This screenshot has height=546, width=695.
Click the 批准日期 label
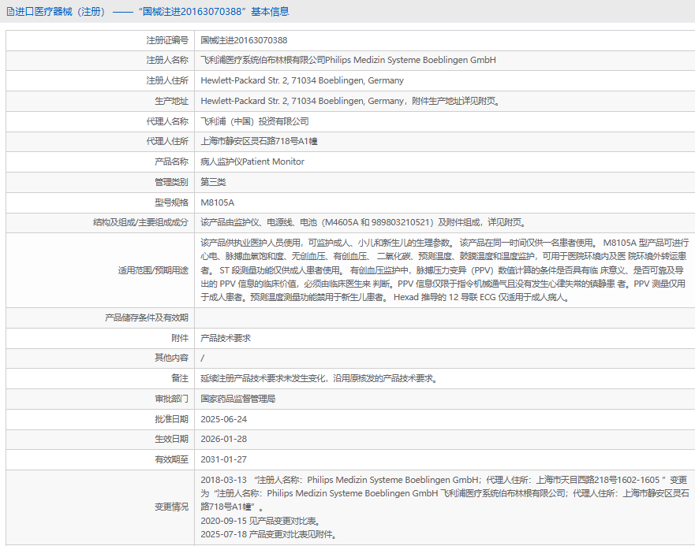171,419
